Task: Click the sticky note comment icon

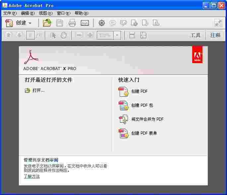Action: tap(112, 23)
